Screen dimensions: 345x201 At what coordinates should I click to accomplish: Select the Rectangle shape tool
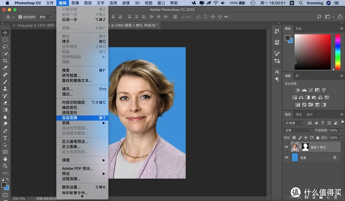[x=5, y=152]
